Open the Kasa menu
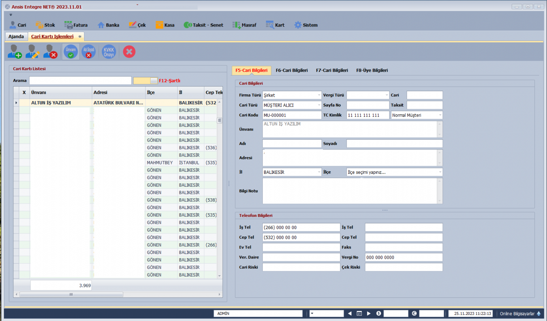Screen dimensions: 547x321 point(165,25)
